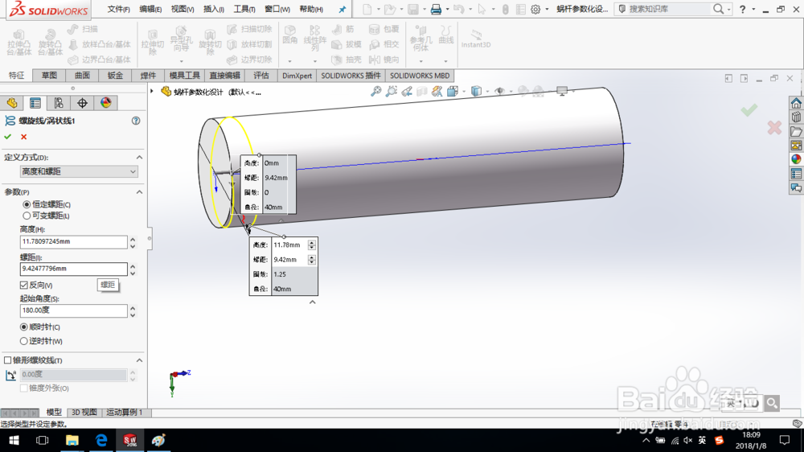Open the 参考几何体 dropdown arrow
The height and width of the screenshot is (452, 804).
pos(420,62)
